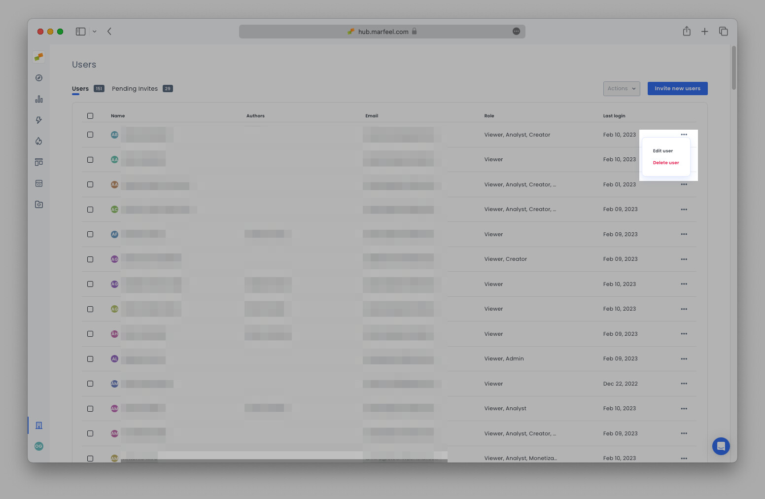
Task: Check the checkbox of the first user row
Action: (90, 134)
